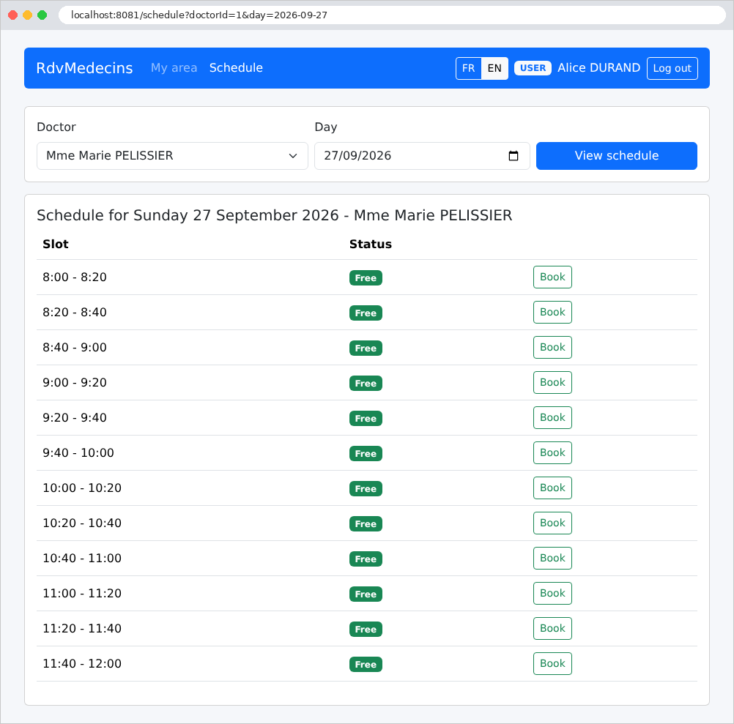Click the Day date input 27/09/2026
The image size is (734, 724).
coord(422,156)
